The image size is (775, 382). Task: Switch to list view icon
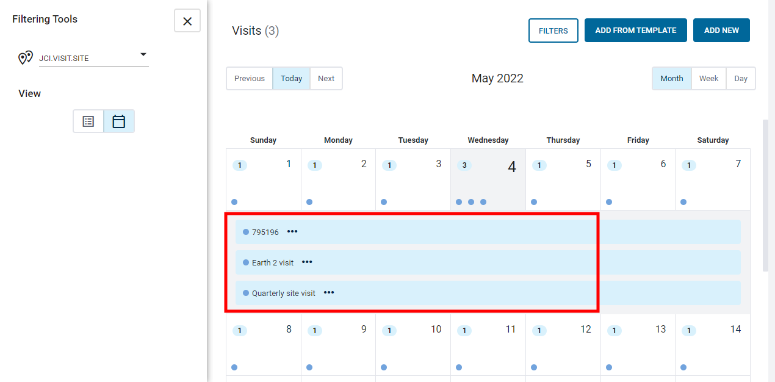pyautogui.click(x=88, y=121)
